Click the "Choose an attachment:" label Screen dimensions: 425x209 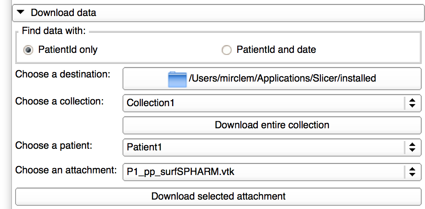click(66, 170)
